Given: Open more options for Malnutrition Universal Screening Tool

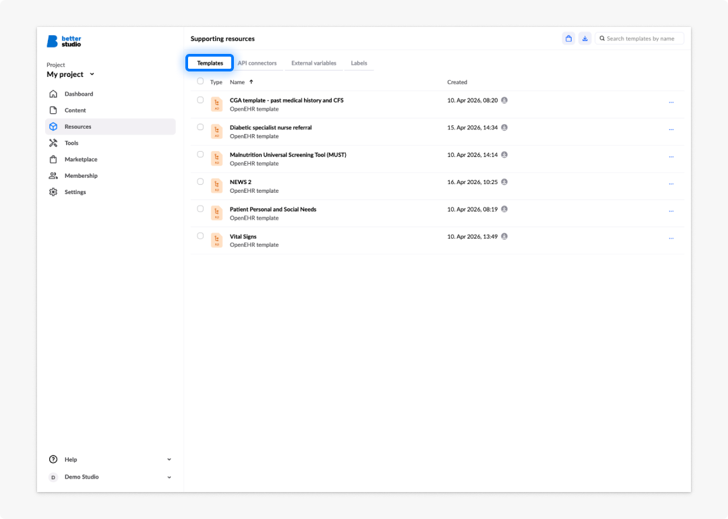Looking at the screenshot, I should [671, 157].
